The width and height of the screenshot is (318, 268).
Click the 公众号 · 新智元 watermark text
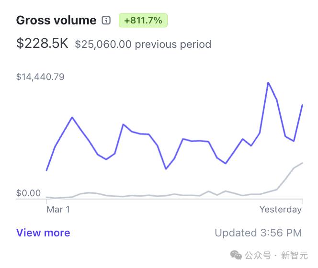(276, 255)
